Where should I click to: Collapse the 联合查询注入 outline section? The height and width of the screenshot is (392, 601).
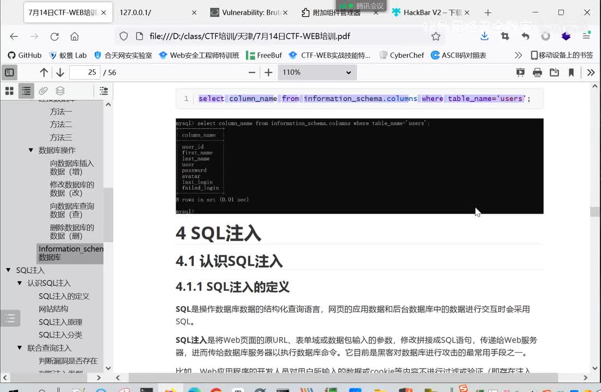[20, 348]
